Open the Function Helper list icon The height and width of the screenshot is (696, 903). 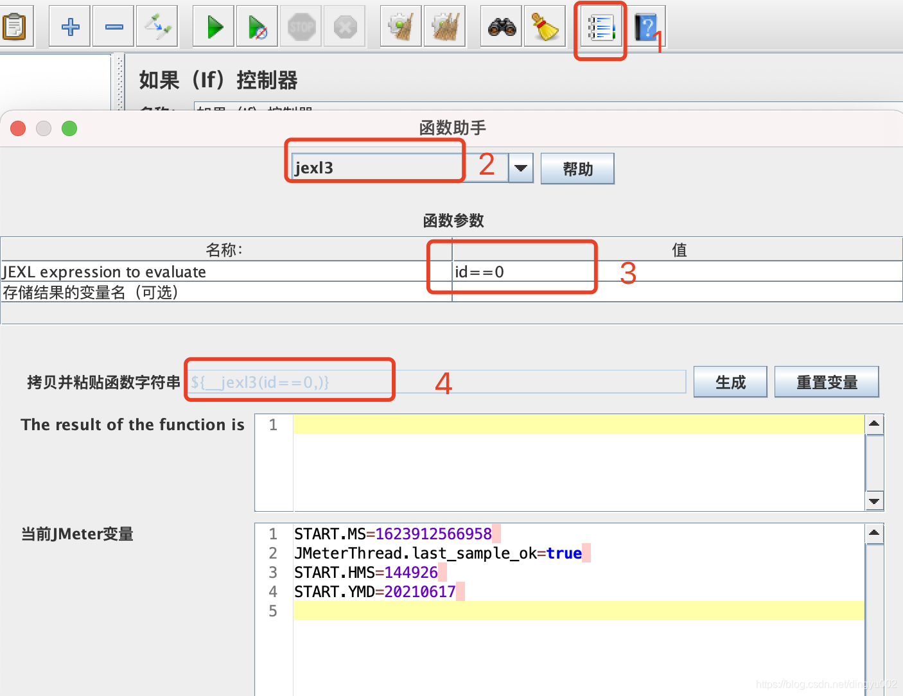[601, 28]
